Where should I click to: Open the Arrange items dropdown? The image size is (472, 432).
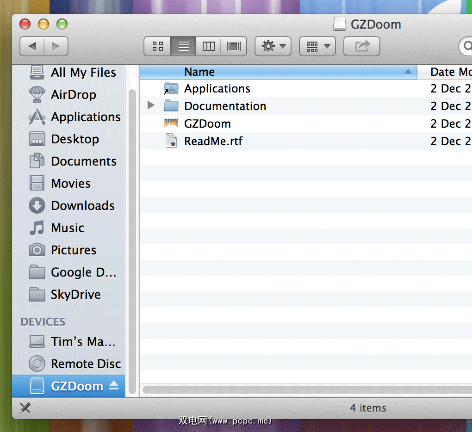317,46
